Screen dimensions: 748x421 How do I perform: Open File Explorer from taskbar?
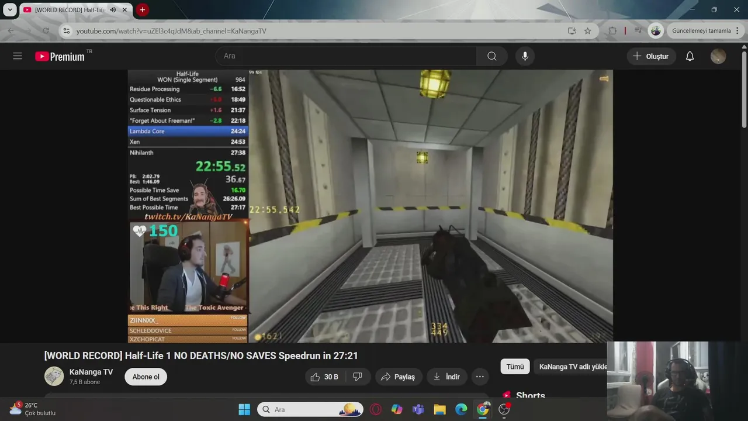point(440,409)
